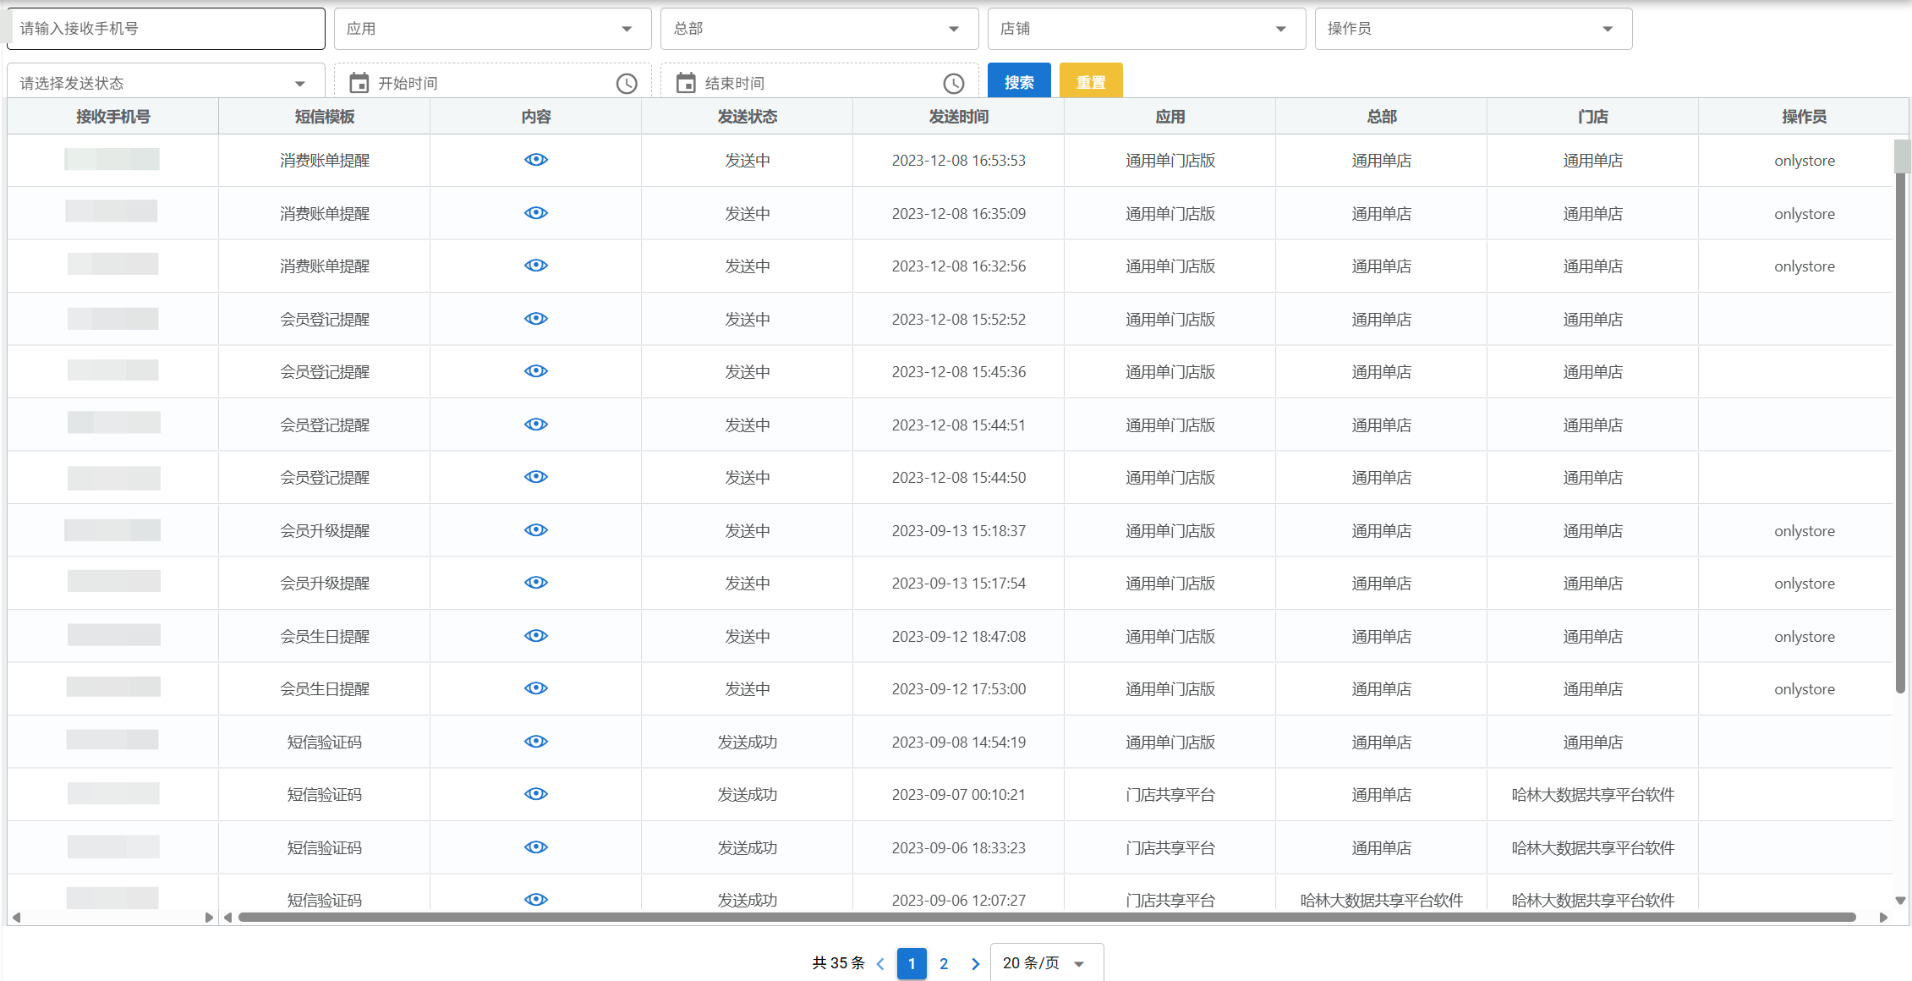This screenshot has width=1912, height=981.
Task: Click 会员登记提醒 in 15:45:36 row
Action: (325, 372)
